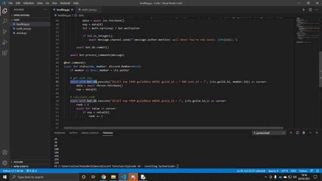Open the Go menu
This screenshot has height=181, width=322.
47,3
